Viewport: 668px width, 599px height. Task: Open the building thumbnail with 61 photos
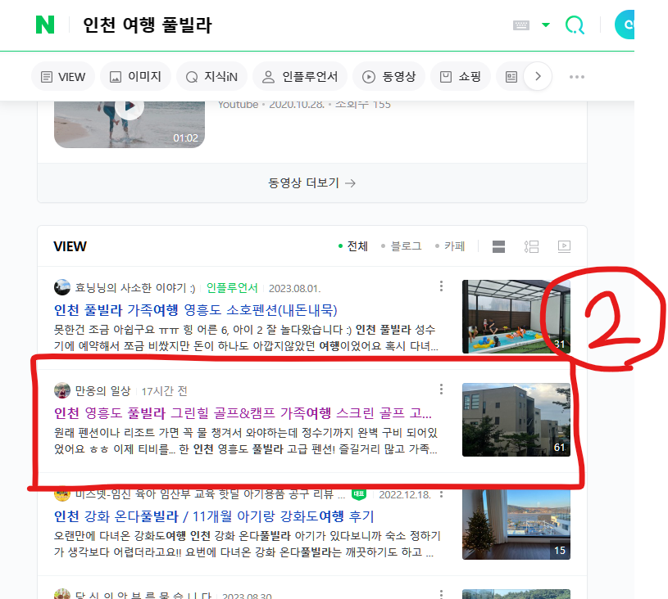516,420
